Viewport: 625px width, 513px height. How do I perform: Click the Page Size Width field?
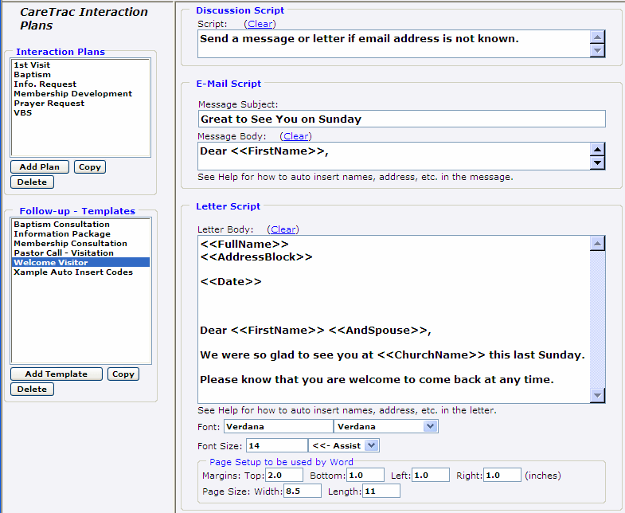coord(301,491)
